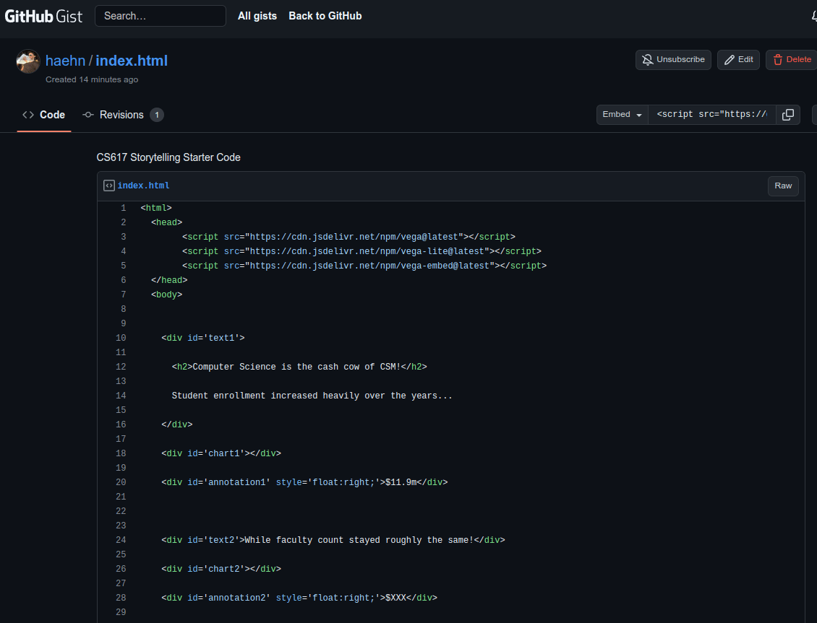
Task: Click the div id='text1' line
Action: click(202, 338)
